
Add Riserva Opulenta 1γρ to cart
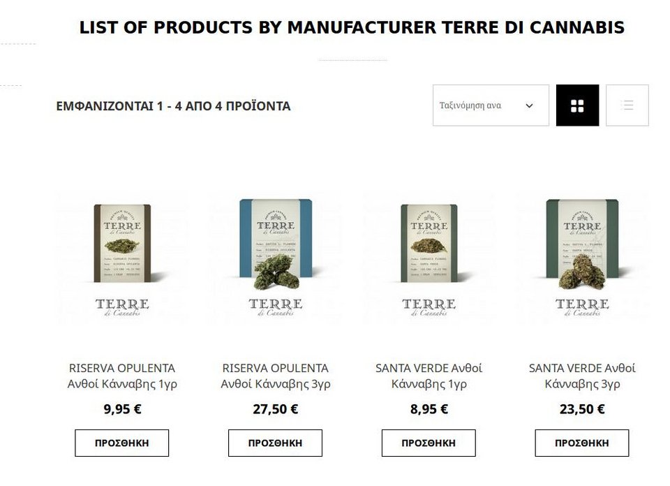(x=122, y=443)
